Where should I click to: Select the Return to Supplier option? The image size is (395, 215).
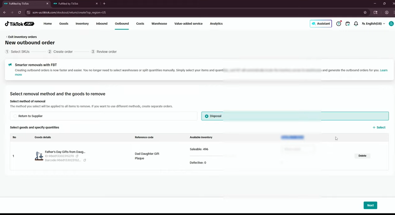104,116
